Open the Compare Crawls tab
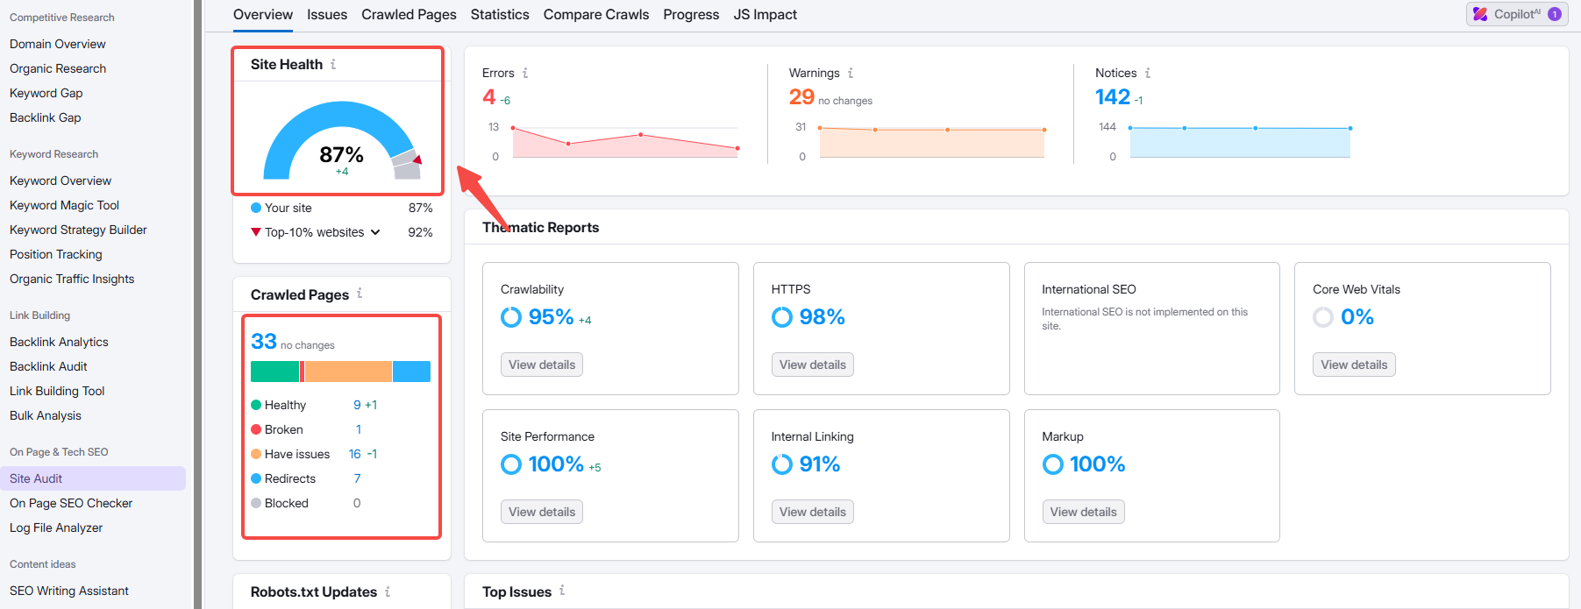This screenshot has width=1581, height=609. pos(596,15)
